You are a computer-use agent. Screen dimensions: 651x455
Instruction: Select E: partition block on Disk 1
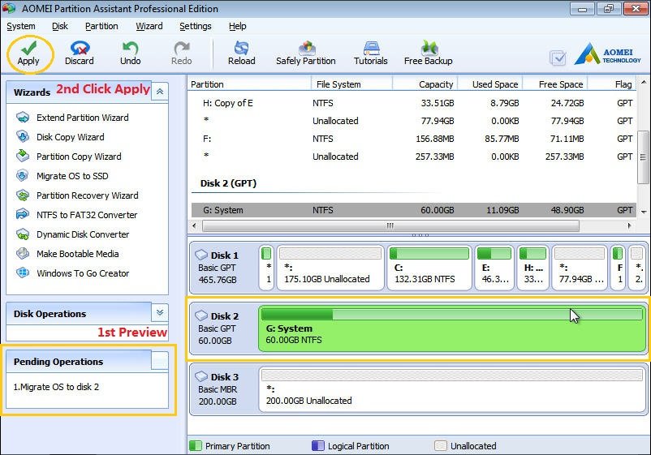pyautogui.click(x=494, y=267)
